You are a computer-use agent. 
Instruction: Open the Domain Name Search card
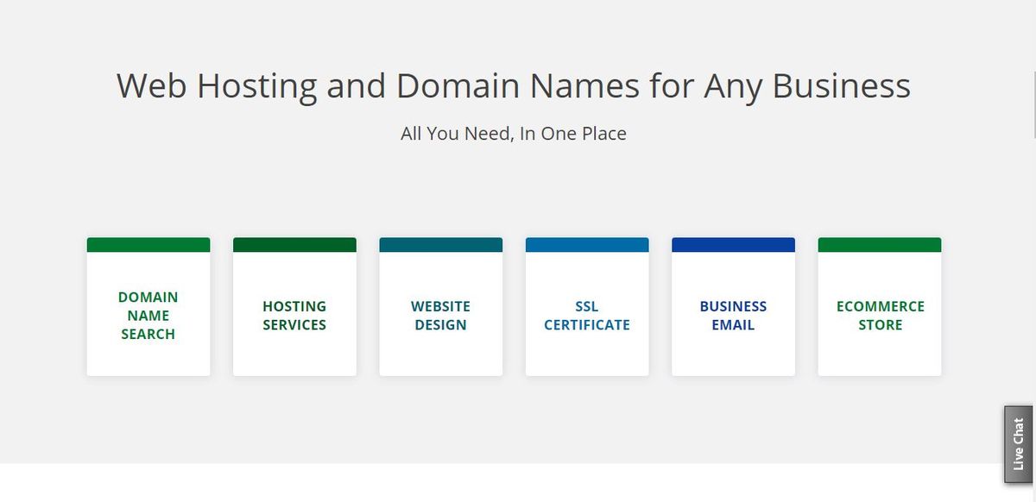148,307
